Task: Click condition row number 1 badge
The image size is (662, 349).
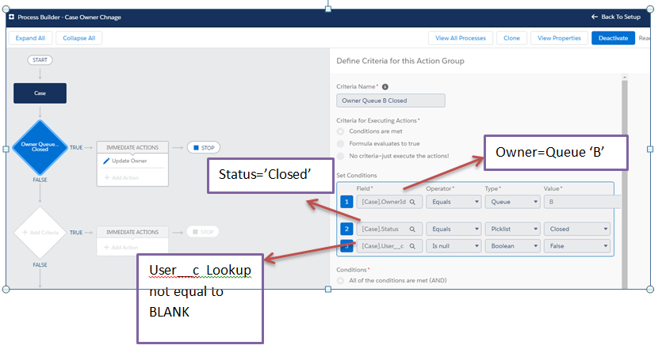Action: tap(346, 202)
